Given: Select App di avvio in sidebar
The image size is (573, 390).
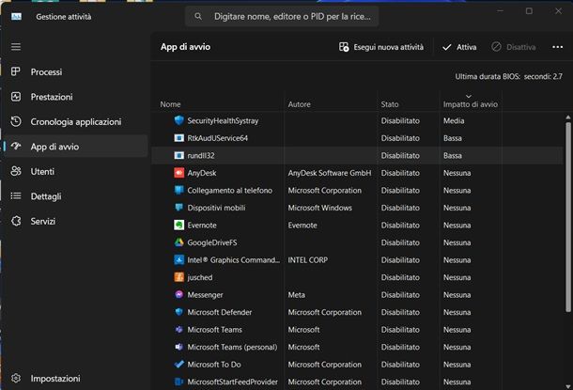Looking at the screenshot, I should tap(76, 147).
